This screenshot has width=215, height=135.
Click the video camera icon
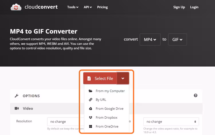(17, 108)
